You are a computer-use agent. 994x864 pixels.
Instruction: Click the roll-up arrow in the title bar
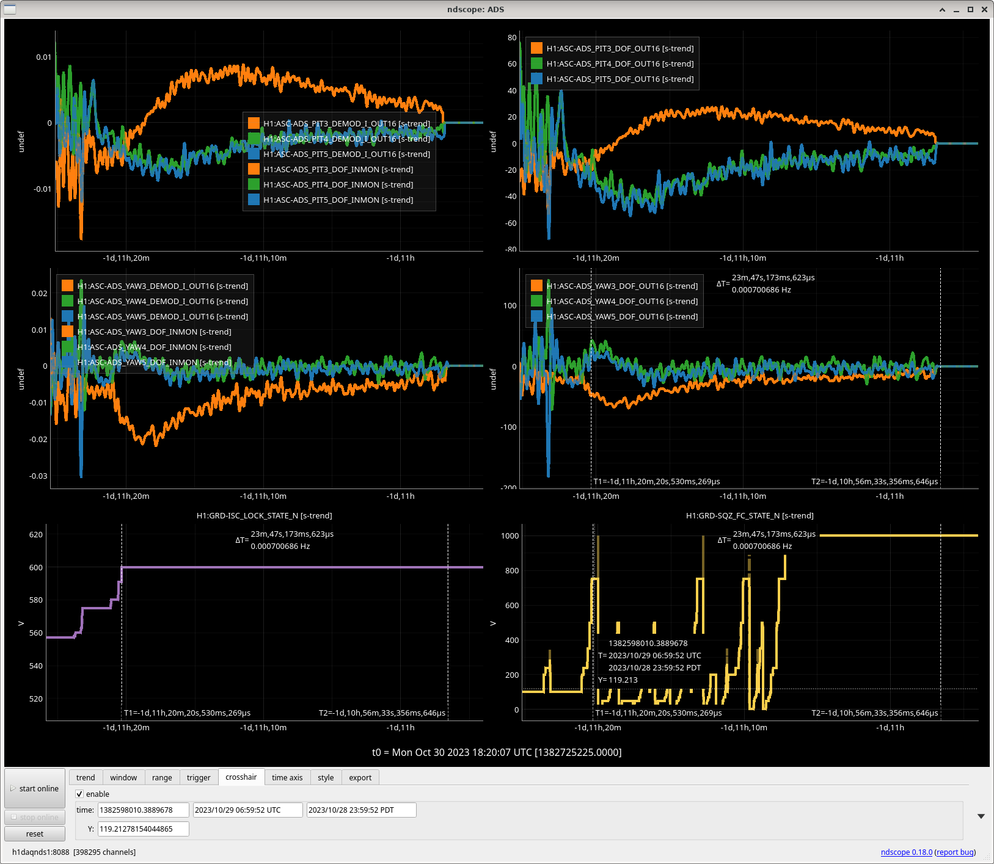click(942, 9)
